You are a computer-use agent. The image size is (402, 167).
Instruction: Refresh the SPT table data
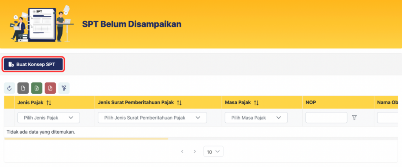point(9,88)
